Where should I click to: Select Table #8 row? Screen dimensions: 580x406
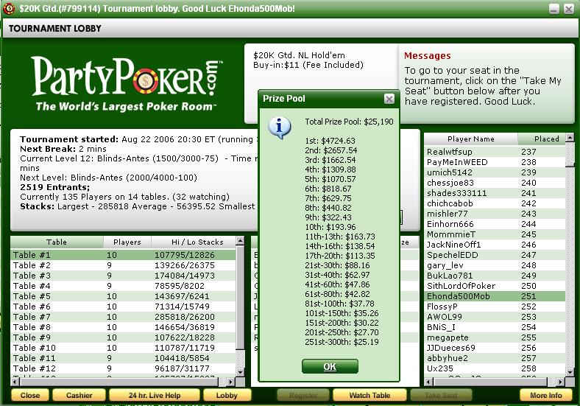[x=123, y=327]
